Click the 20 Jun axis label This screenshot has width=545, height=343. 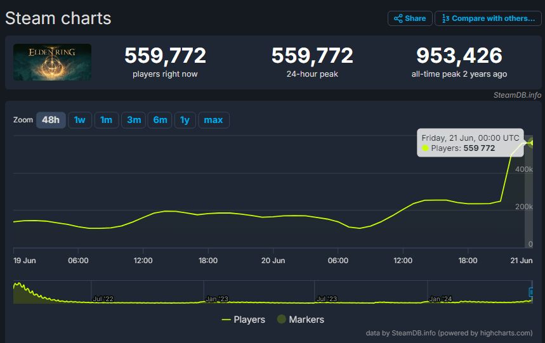coord(273,261)
